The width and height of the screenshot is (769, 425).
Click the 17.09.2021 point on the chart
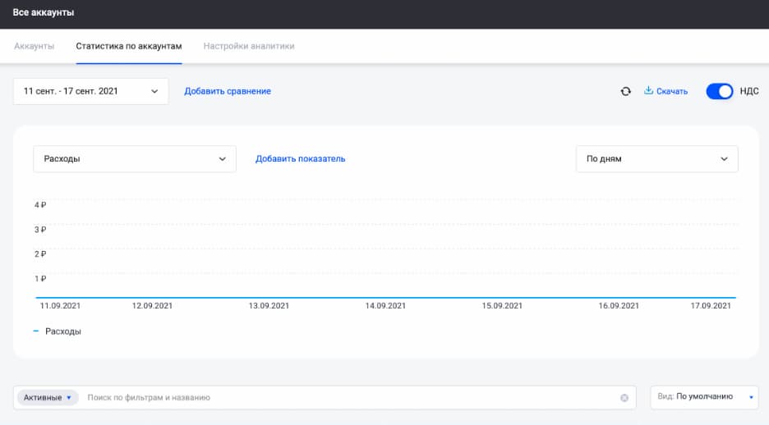[x=711, y=297]
